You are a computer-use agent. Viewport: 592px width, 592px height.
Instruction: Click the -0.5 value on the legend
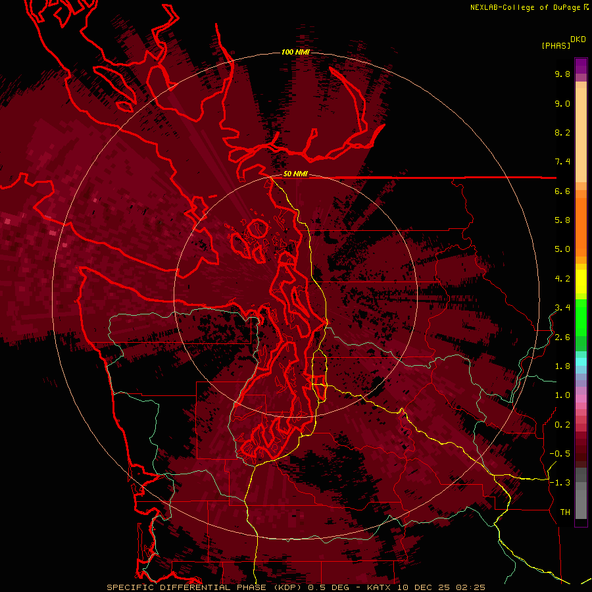560,454
